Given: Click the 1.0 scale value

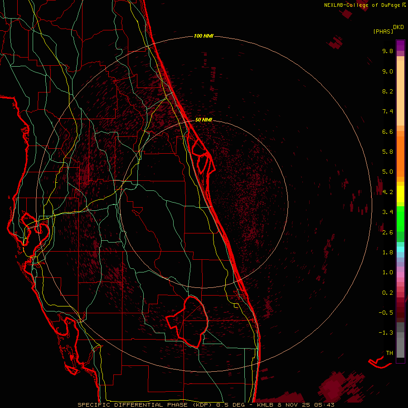Looking at the screenshot, I should (x=388, y=272).
